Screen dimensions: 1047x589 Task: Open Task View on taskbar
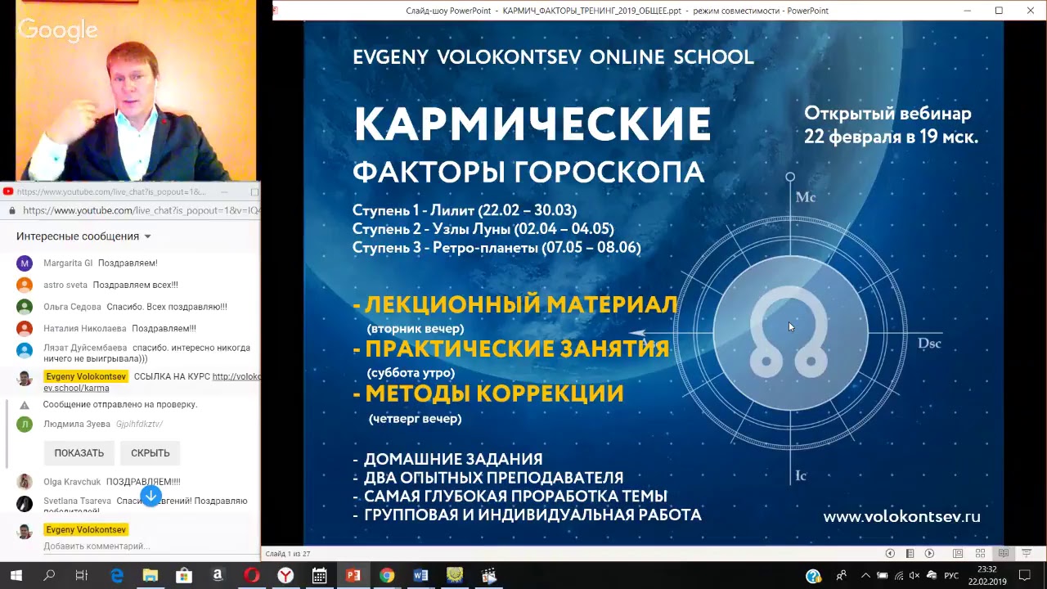click(x=82, y=576)
